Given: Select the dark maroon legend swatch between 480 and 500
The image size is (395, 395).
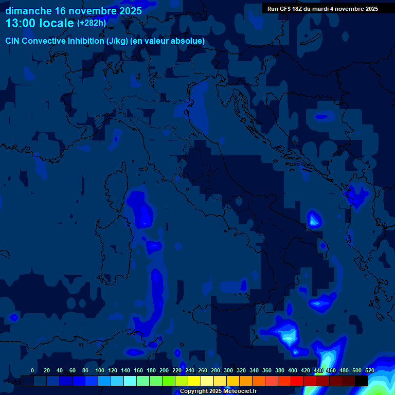Looking at the screenshot, I should pyautogui.click(x=349, y=381).
